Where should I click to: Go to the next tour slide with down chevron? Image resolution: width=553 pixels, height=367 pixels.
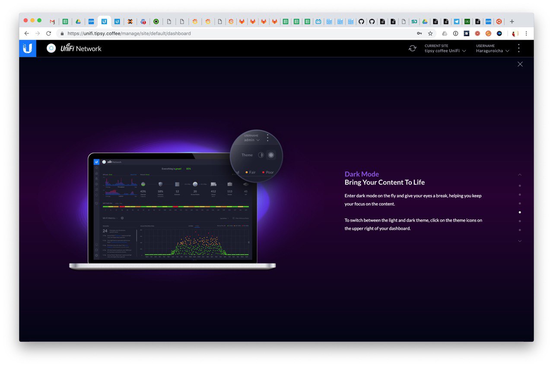(520, 241)
